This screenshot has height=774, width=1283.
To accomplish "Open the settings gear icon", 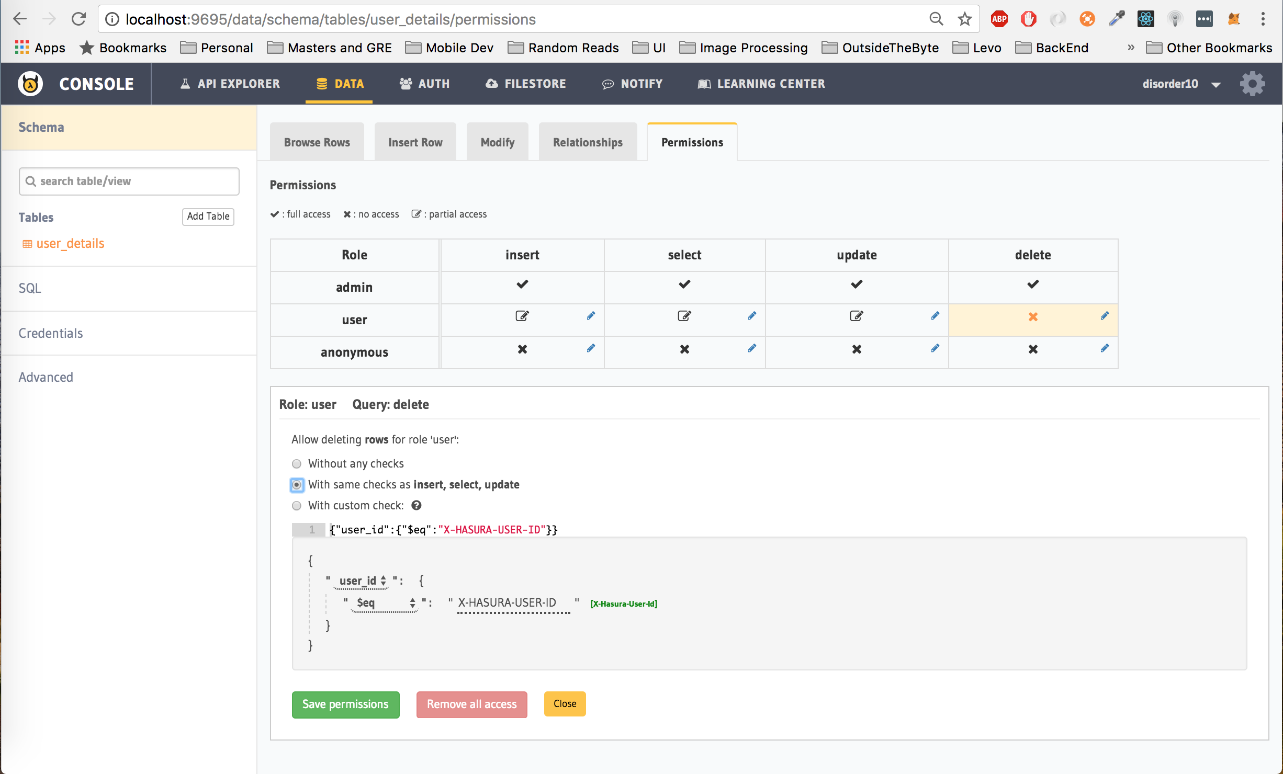I will pos(1252,84).
